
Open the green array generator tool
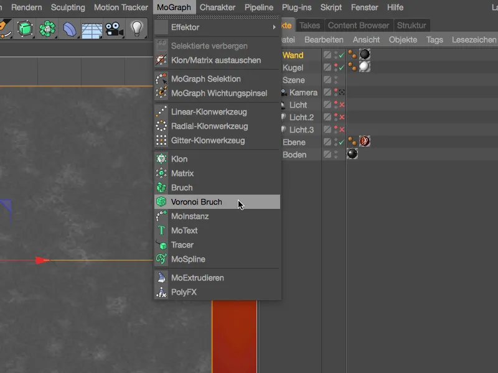[47, 29]
